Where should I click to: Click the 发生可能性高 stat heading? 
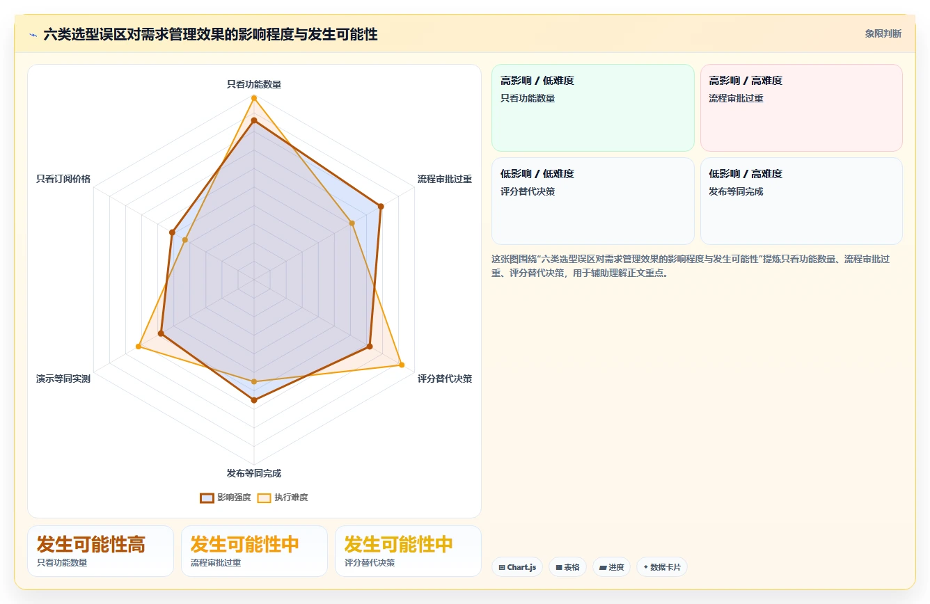pos(91,544)
